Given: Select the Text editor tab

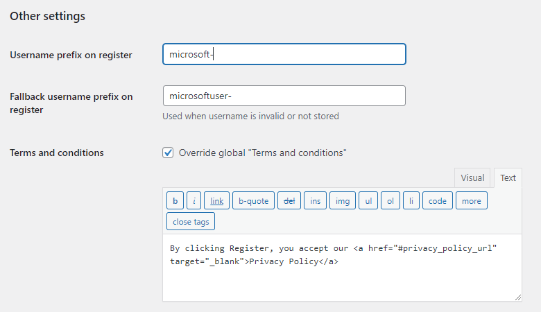Looking at the screenshot, I should 508,178.
